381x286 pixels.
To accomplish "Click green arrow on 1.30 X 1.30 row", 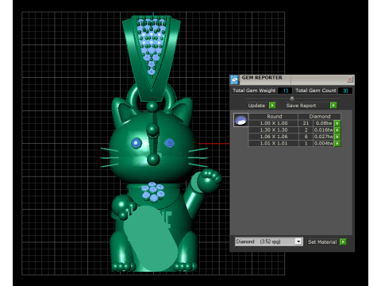I will point(337,130).
